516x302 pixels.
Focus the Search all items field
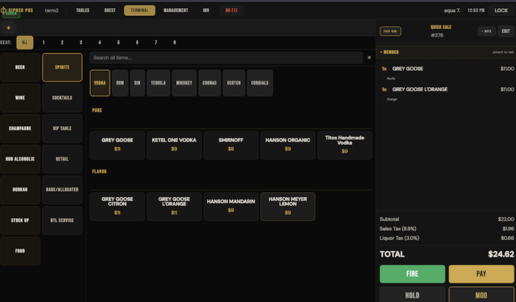(x=226, y=58)
